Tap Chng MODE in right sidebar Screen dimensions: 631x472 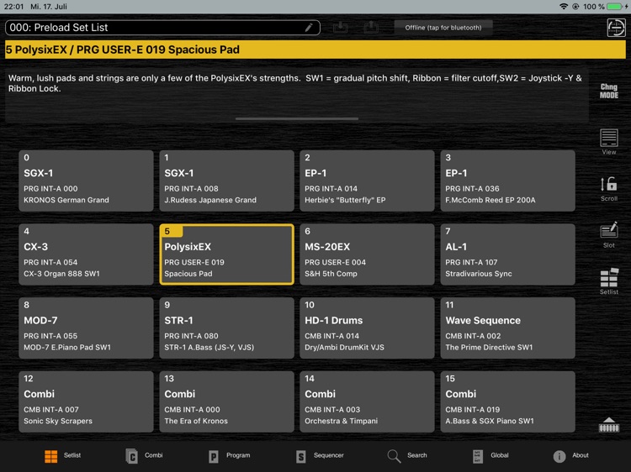tap(609, 91)
